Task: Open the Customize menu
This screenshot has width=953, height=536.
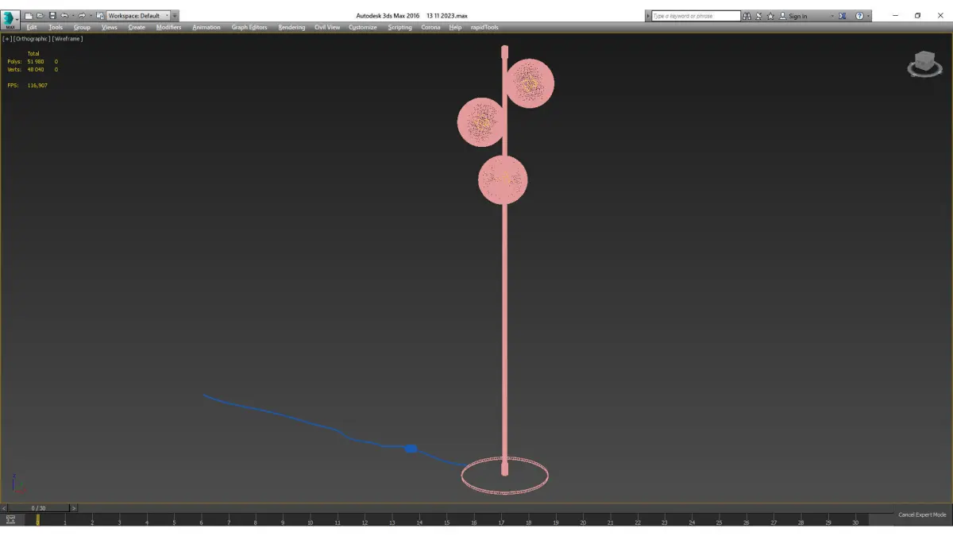Action: [x=363, y=27]
